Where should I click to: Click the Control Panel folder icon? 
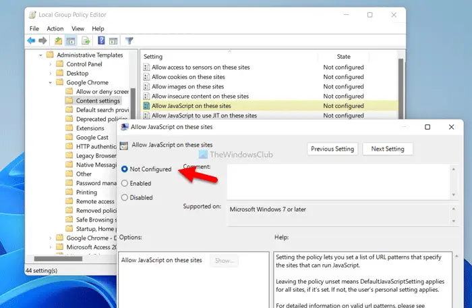[60, 64]
